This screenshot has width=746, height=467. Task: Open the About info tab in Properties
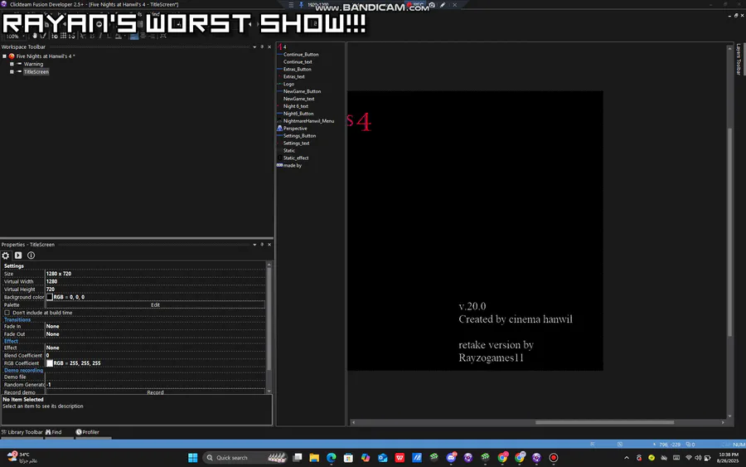pos(31,255)
